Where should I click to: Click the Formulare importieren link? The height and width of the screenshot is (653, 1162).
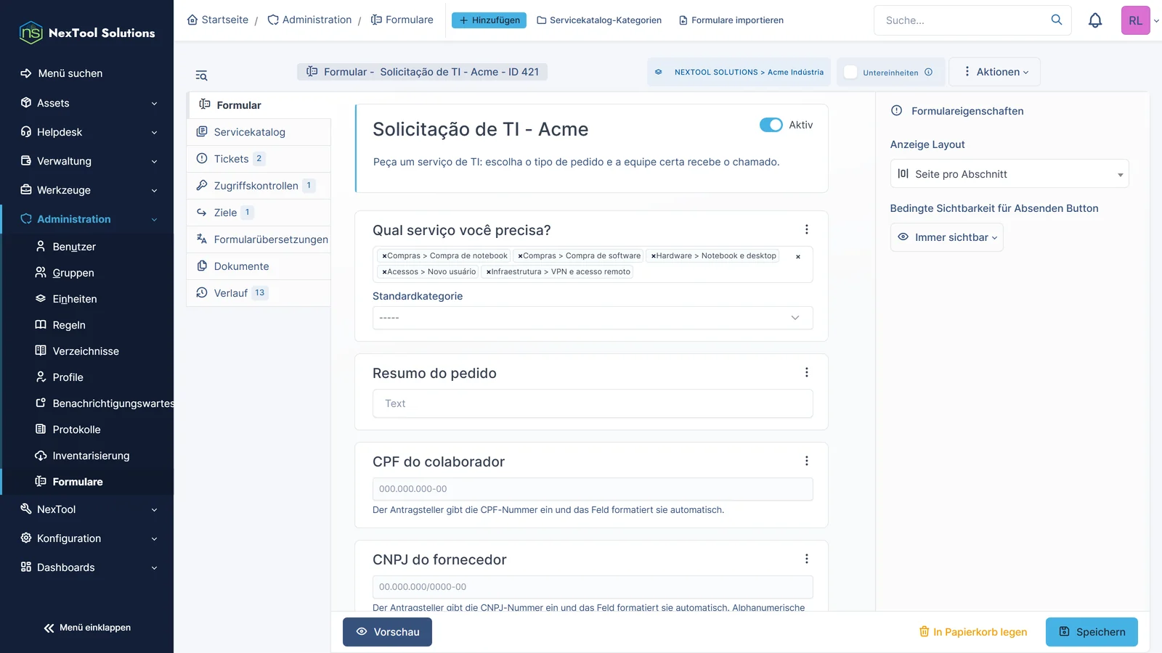click(x=731, y=20)
